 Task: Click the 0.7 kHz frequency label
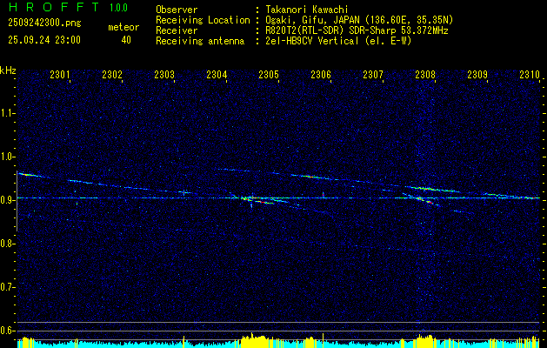click(x=8, y=287)
